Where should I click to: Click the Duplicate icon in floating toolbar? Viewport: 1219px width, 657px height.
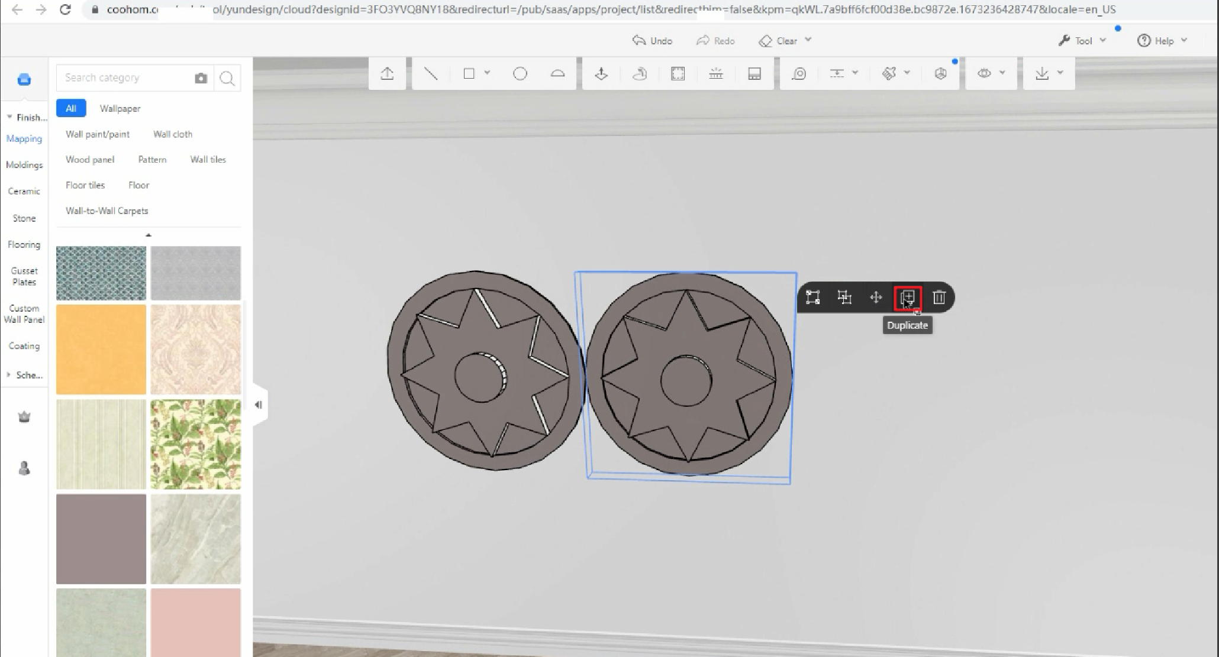pos(907,297)
